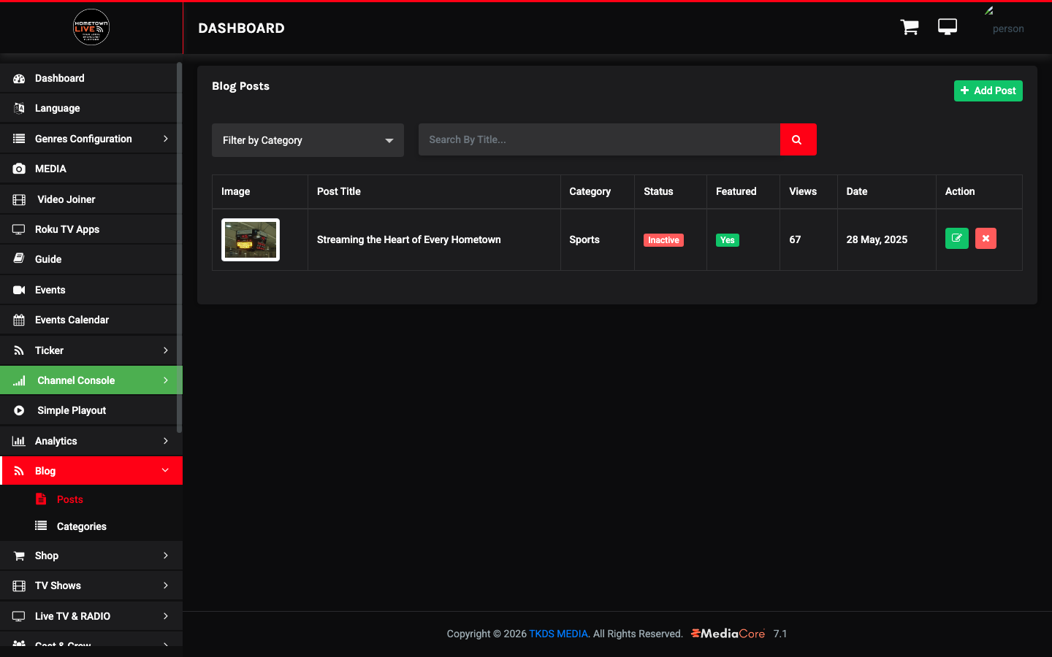Click the monitor icon in the header
1052x657 pixels.
point(948,27)
